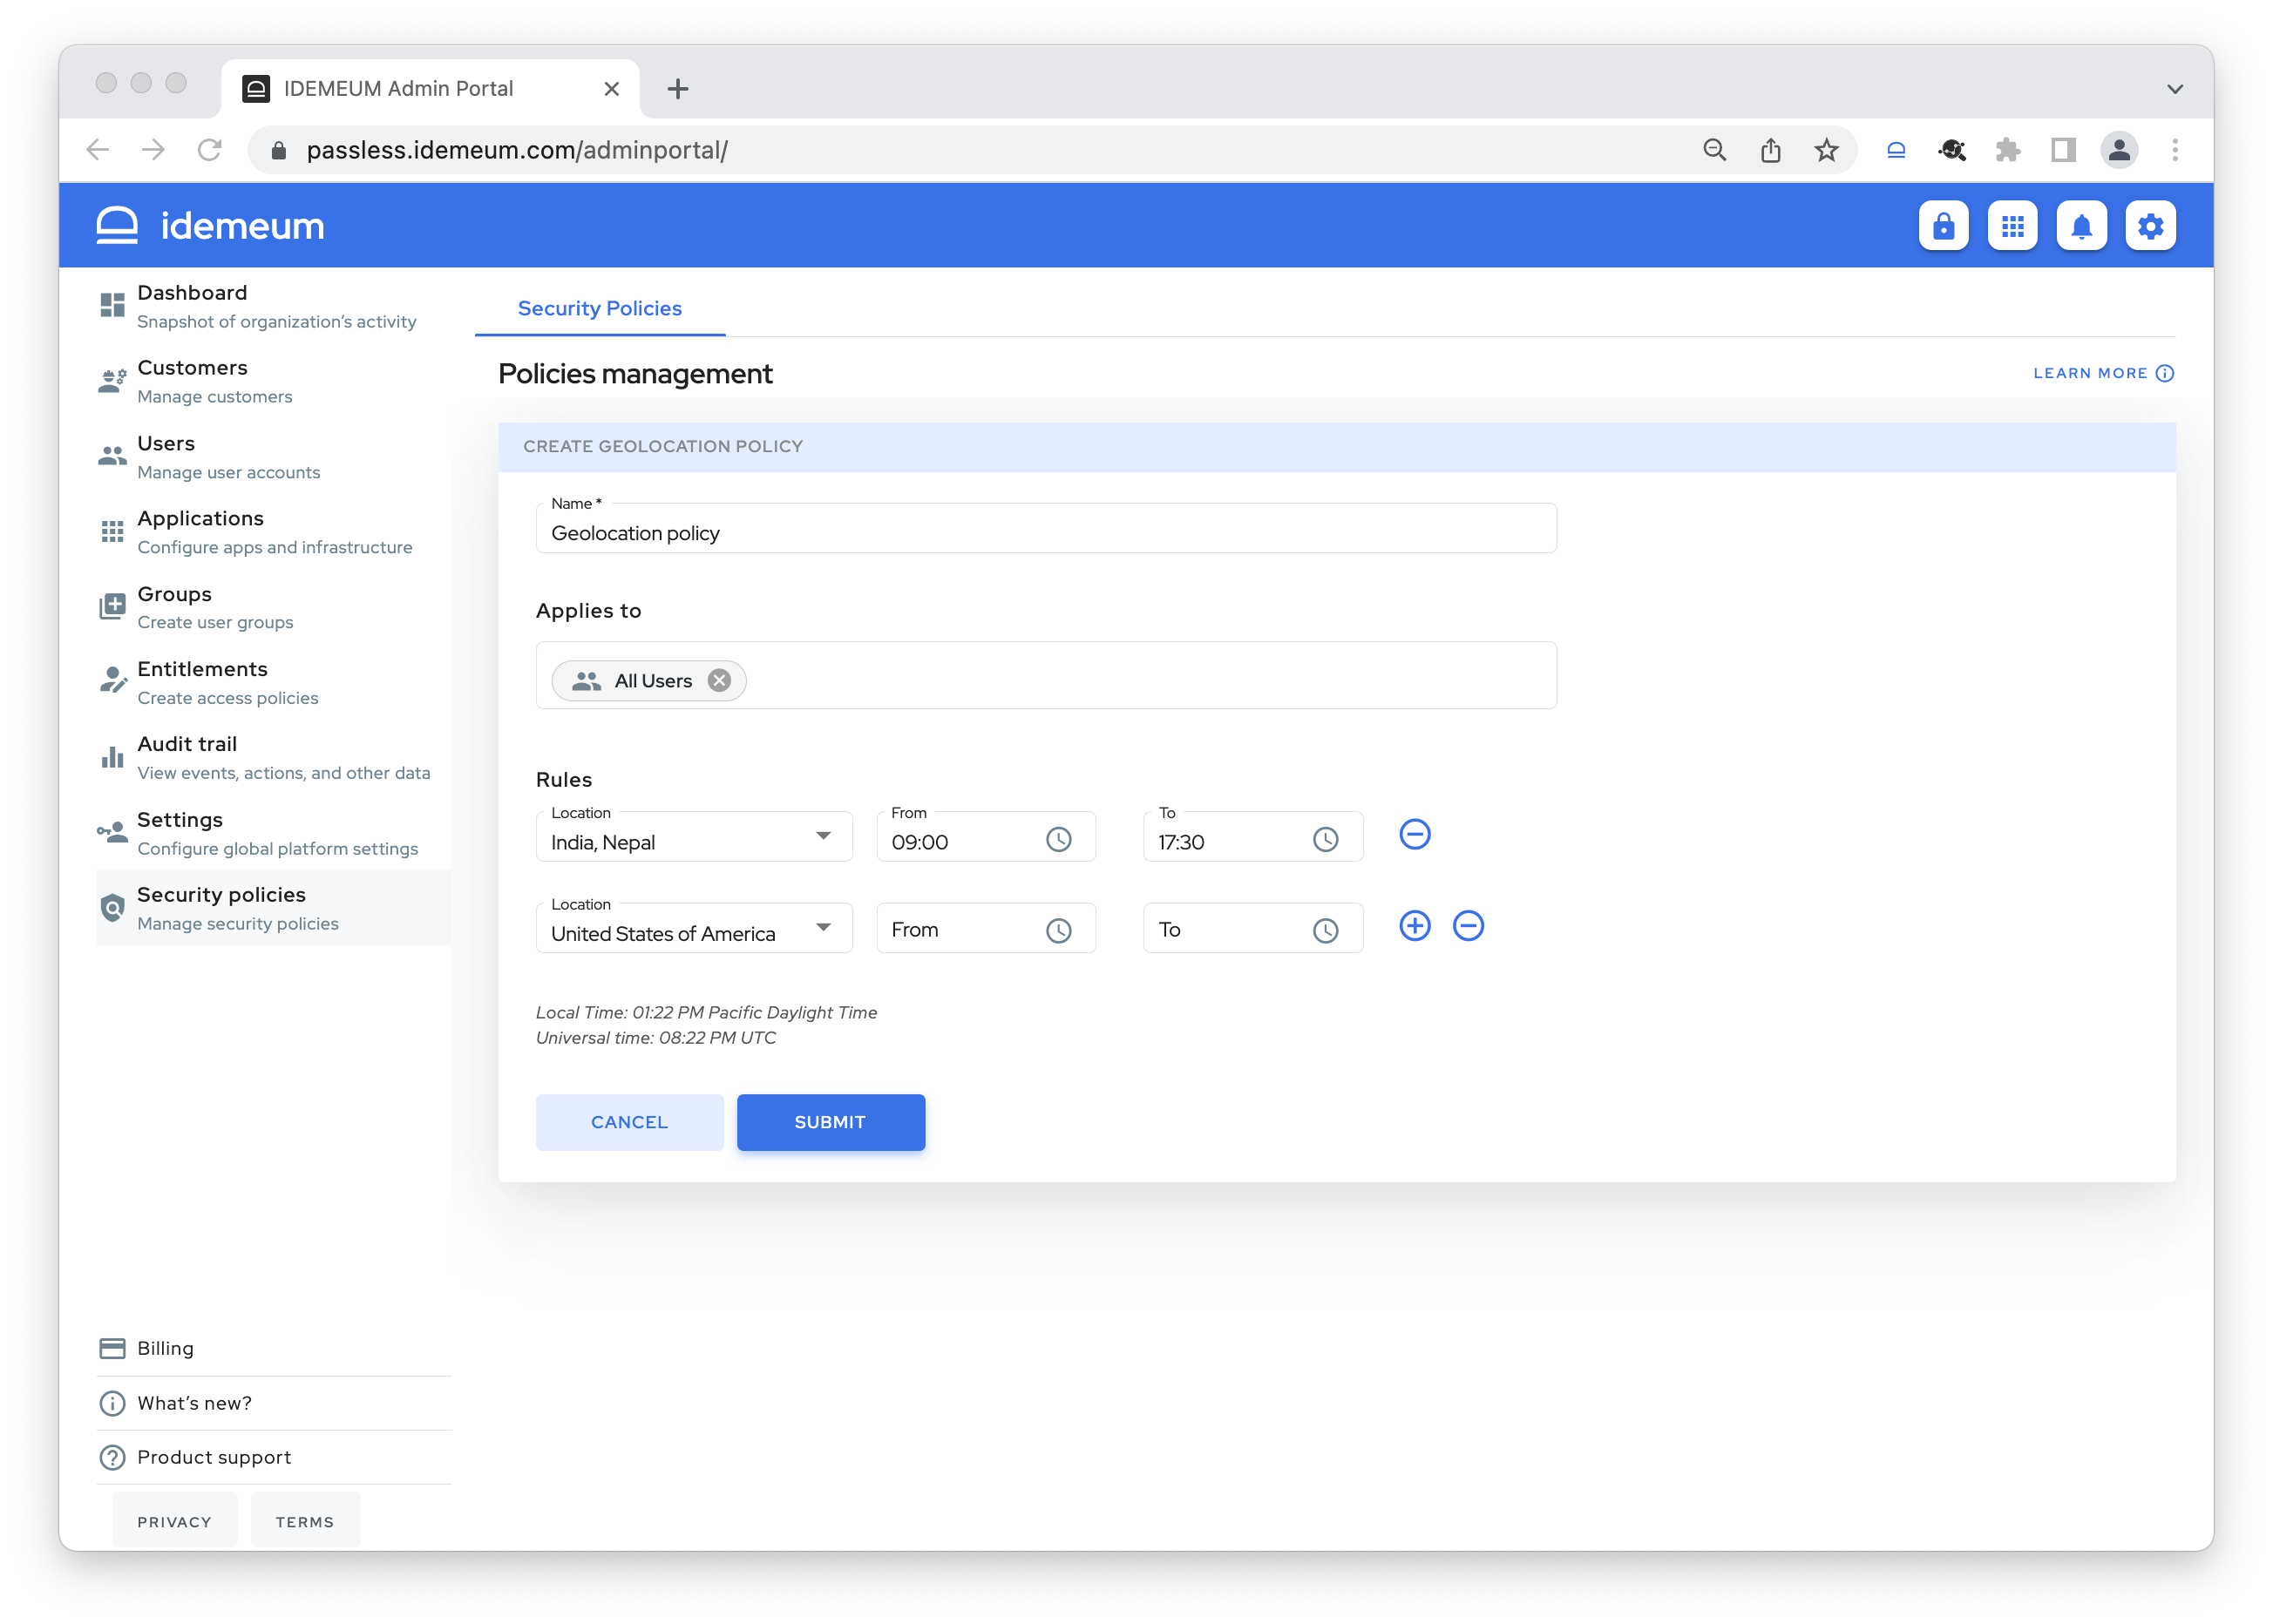Remove the All Users chip
This screenshot has width=2273, height=1624.
click(x=719, y=680)
